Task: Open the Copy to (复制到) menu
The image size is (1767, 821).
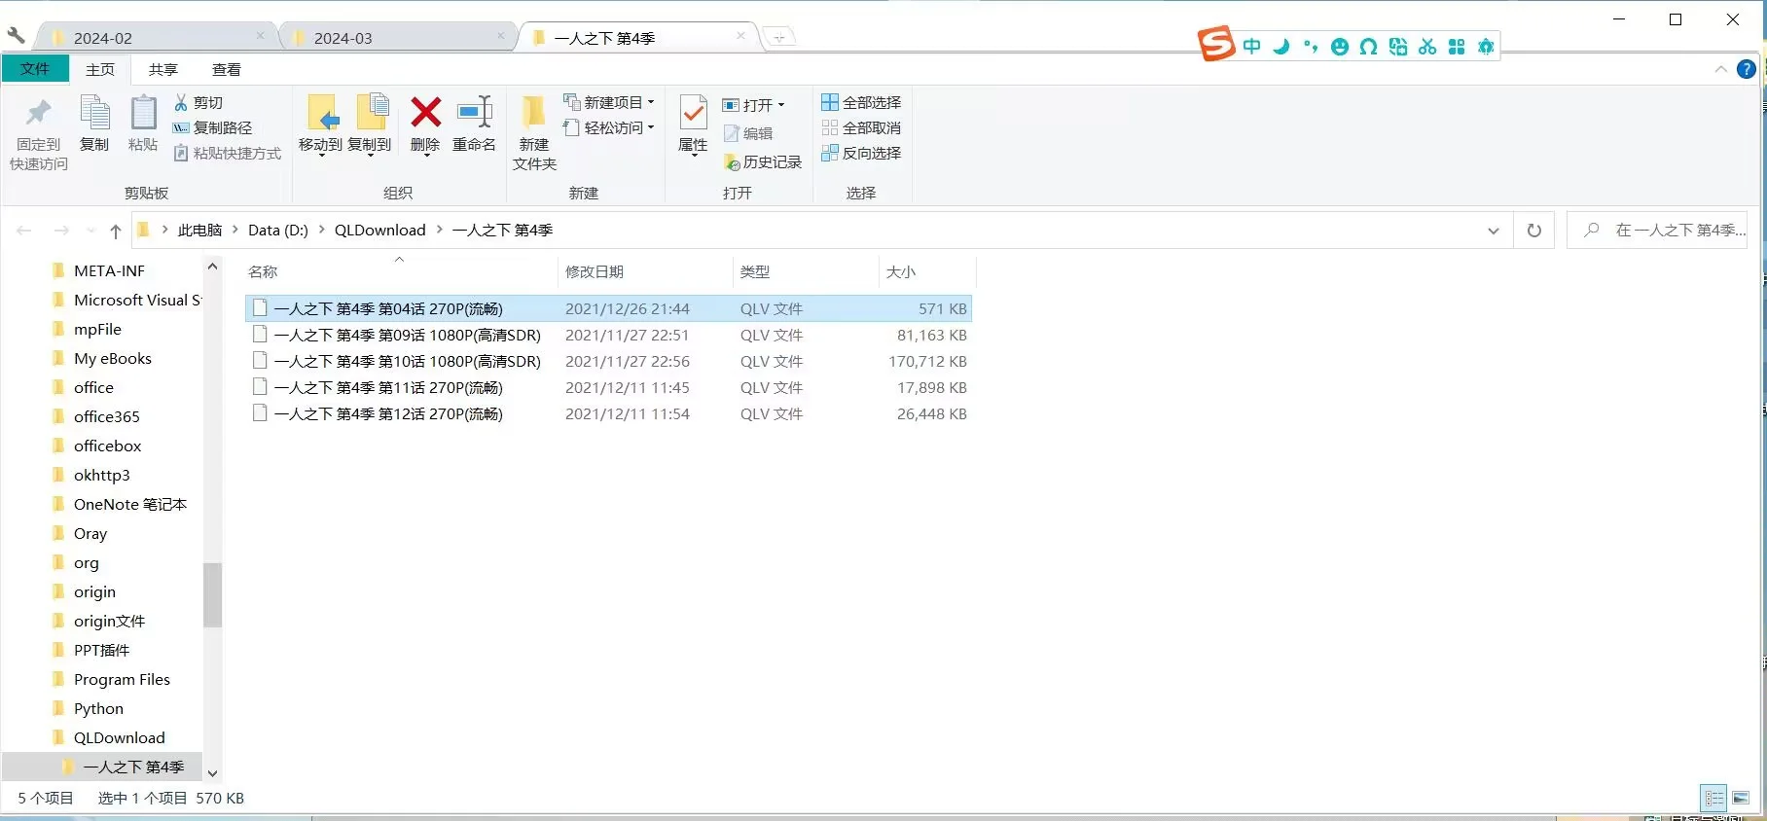Action: 370,125
